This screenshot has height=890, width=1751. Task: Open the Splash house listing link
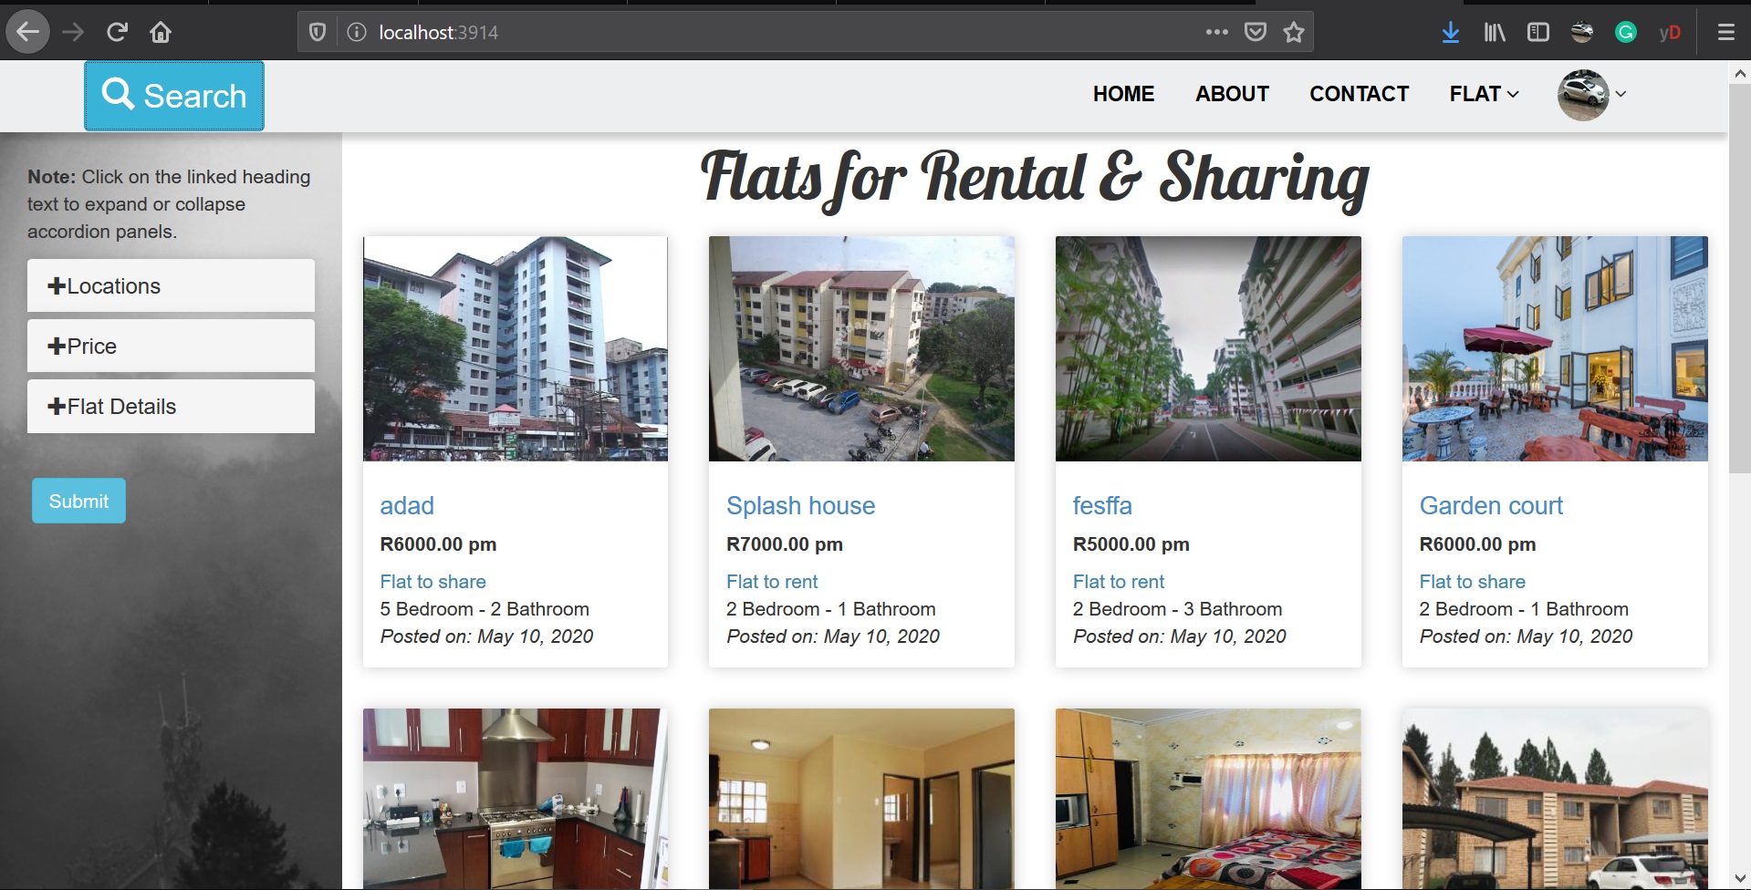[800, 505]
